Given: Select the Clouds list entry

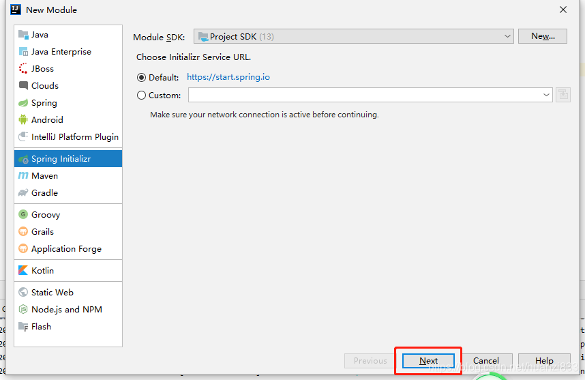Looking at the screenshot, I should click(x=68, y=86).
